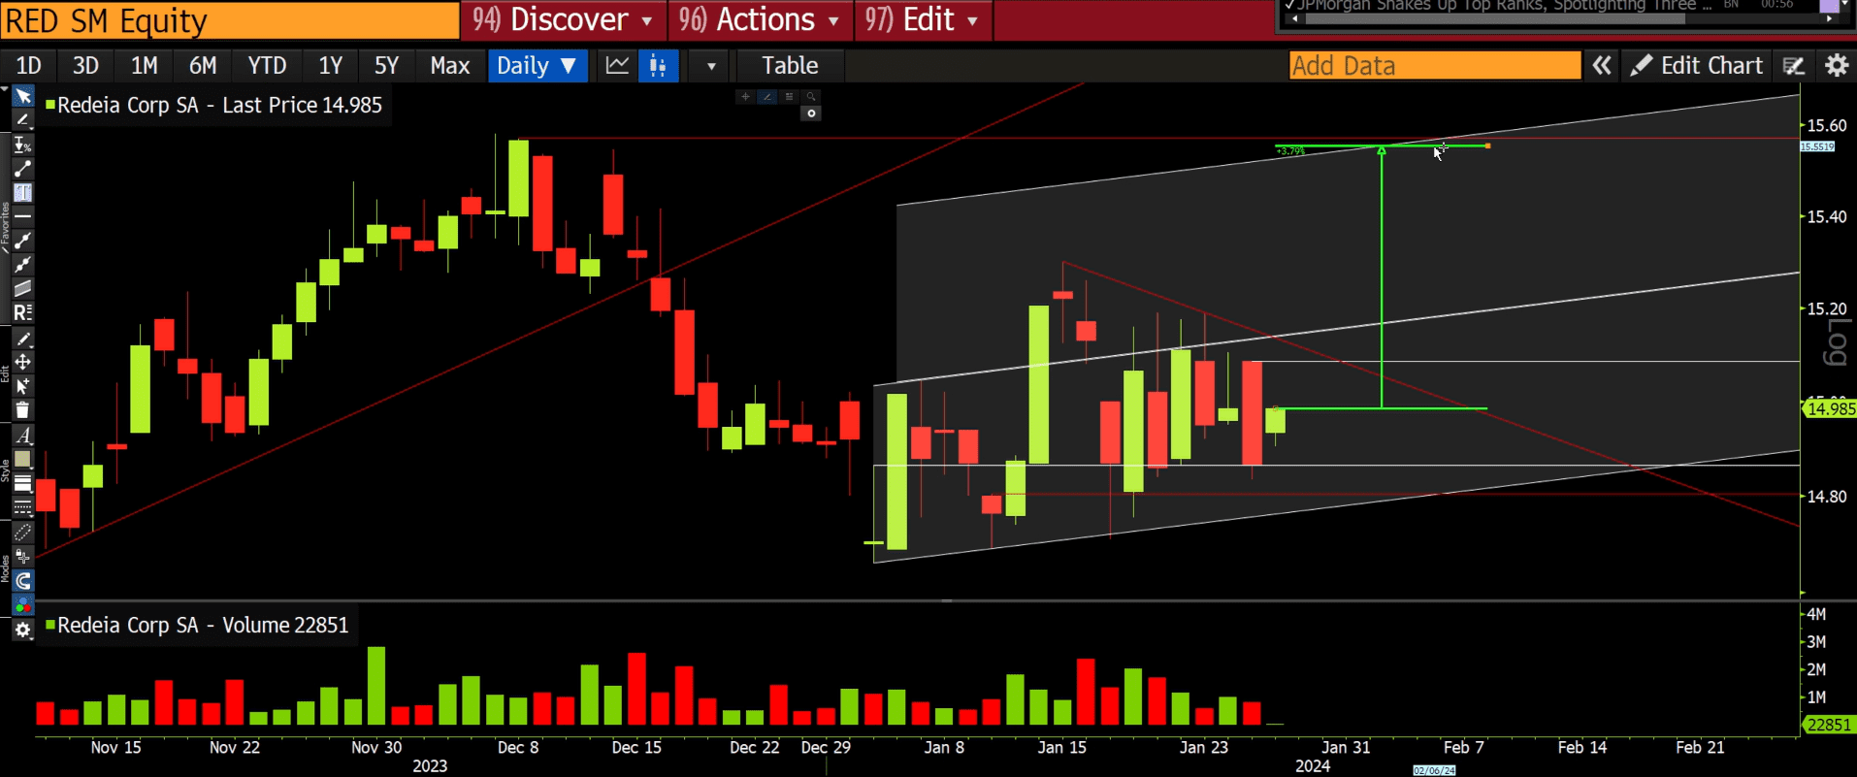The image size is (1857, 777).
Task: Select the 1D time range
Action: click(x=29, y=66)
